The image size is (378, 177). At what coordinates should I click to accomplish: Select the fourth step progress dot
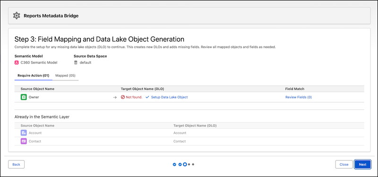[189, 164]
